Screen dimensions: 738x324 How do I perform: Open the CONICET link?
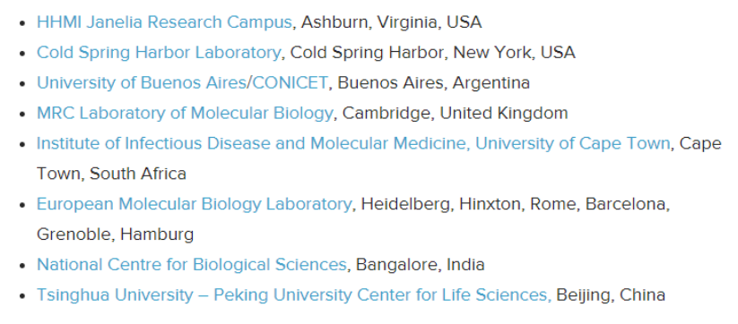pos(290,82)
